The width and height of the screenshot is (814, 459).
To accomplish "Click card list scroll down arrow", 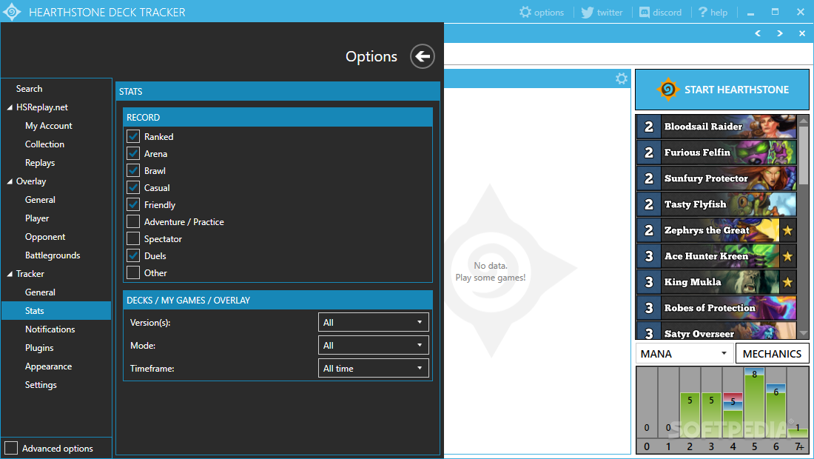I will tap(804, 334).
